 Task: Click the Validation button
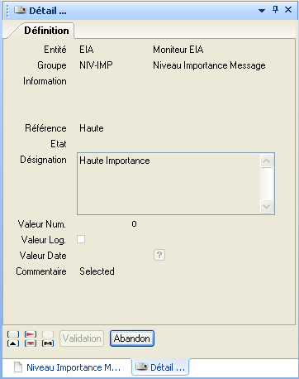82,338
